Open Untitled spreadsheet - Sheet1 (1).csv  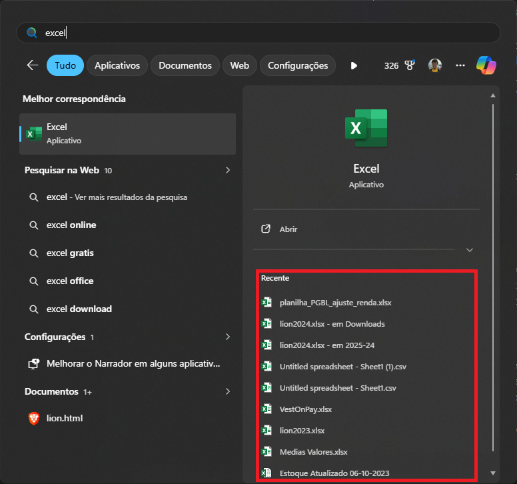366,367
